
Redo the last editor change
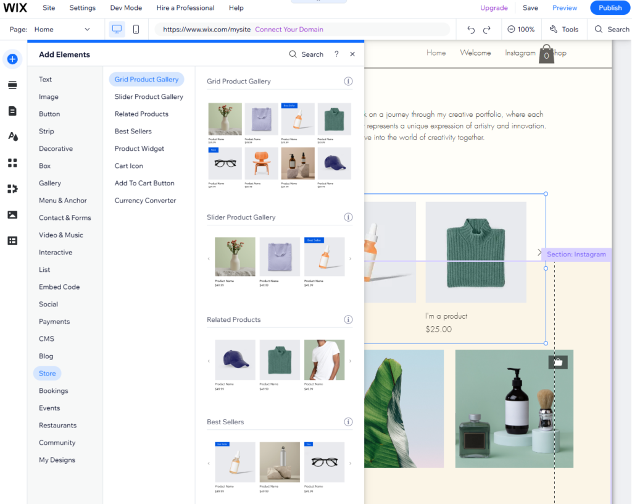[487, 29]
